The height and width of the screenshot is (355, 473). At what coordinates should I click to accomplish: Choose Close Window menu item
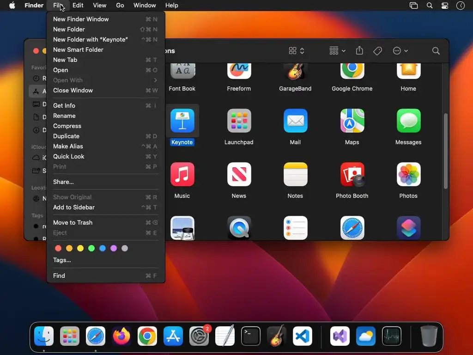[105, 90]
